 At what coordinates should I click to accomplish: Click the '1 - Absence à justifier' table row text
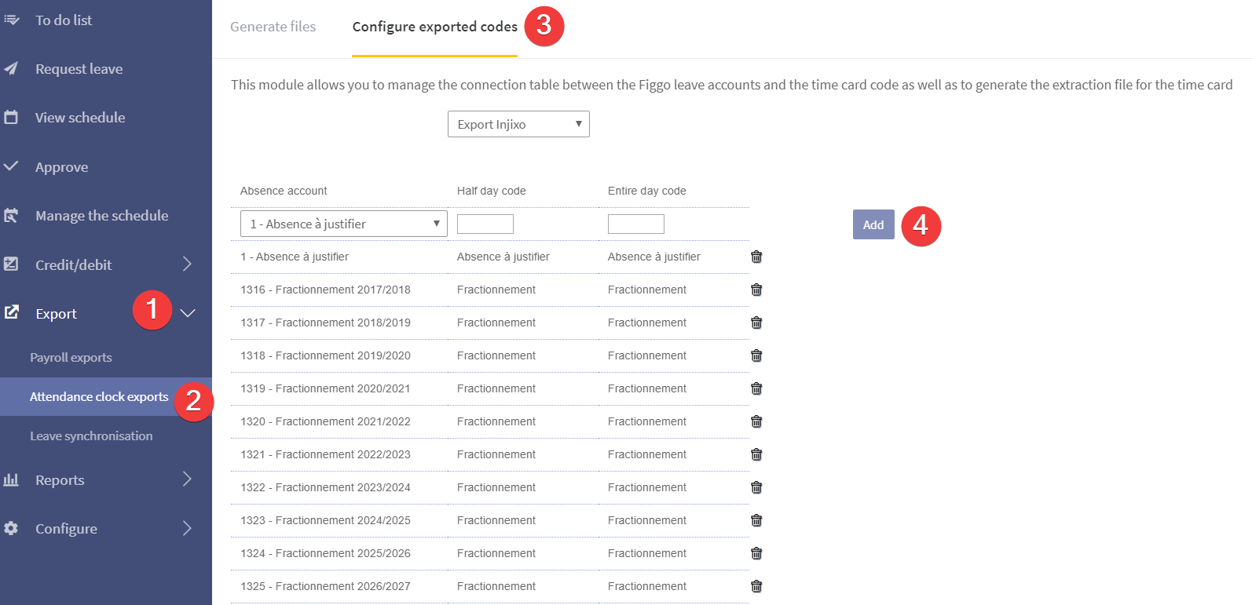coord(295,257)
